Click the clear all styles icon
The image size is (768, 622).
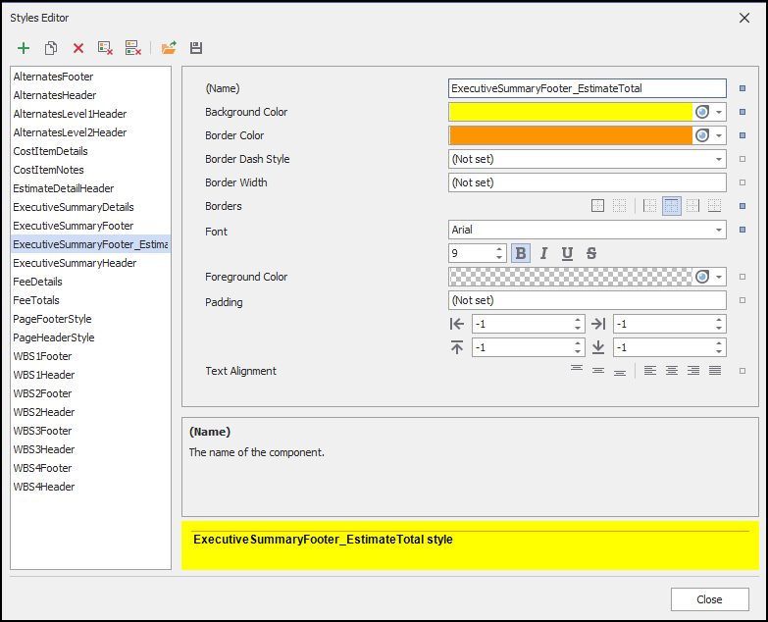tap(133, 48)
